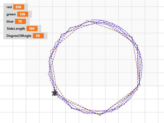164x123 pixels.
Task: Select the red variable value 230
Action: [x=19, y=7]
